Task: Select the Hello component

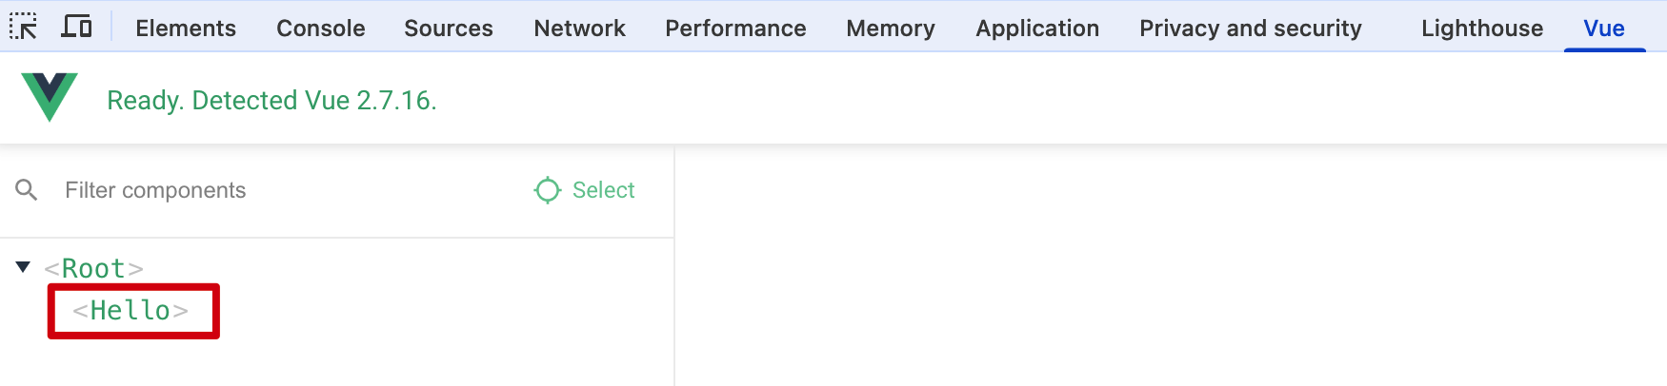Action: (x=131, y=311)
